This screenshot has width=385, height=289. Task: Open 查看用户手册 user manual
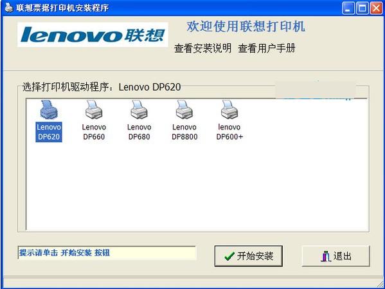click(x=266, y=48)
